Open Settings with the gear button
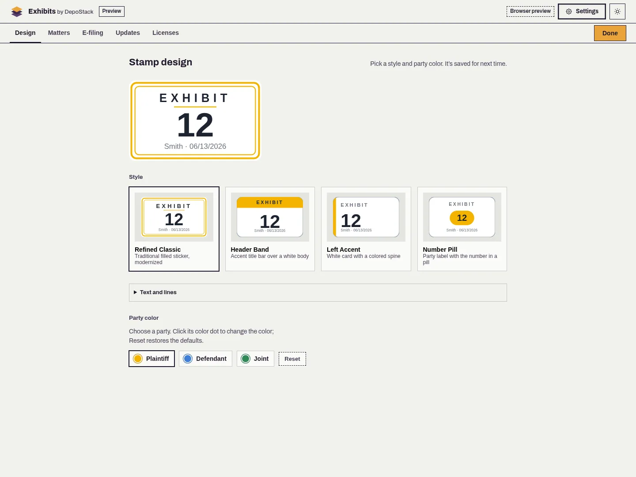This screenshot has height=477, width=636. click(x=582, y=11)
